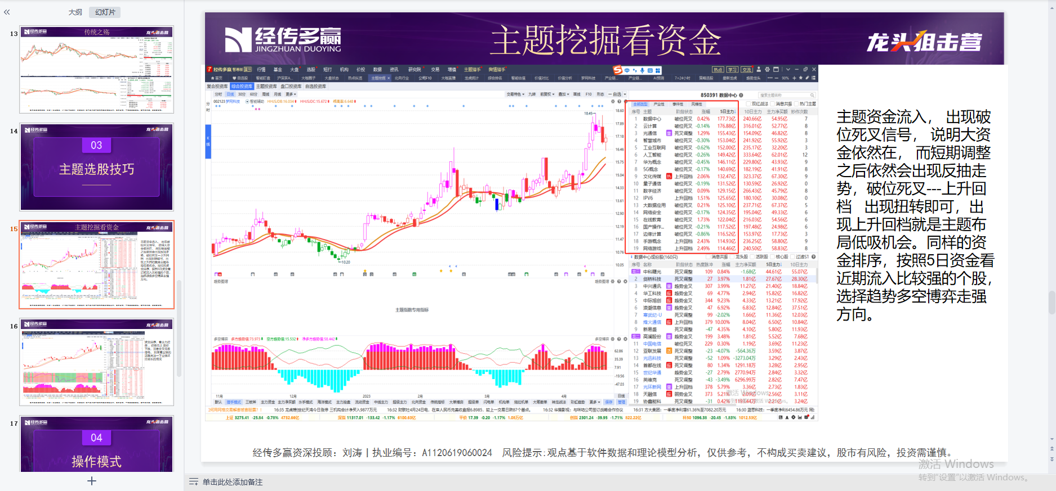This screenshot has height=491, width=1056.
Task: Click the 热点 button
Action: click(x=718, y=70)
